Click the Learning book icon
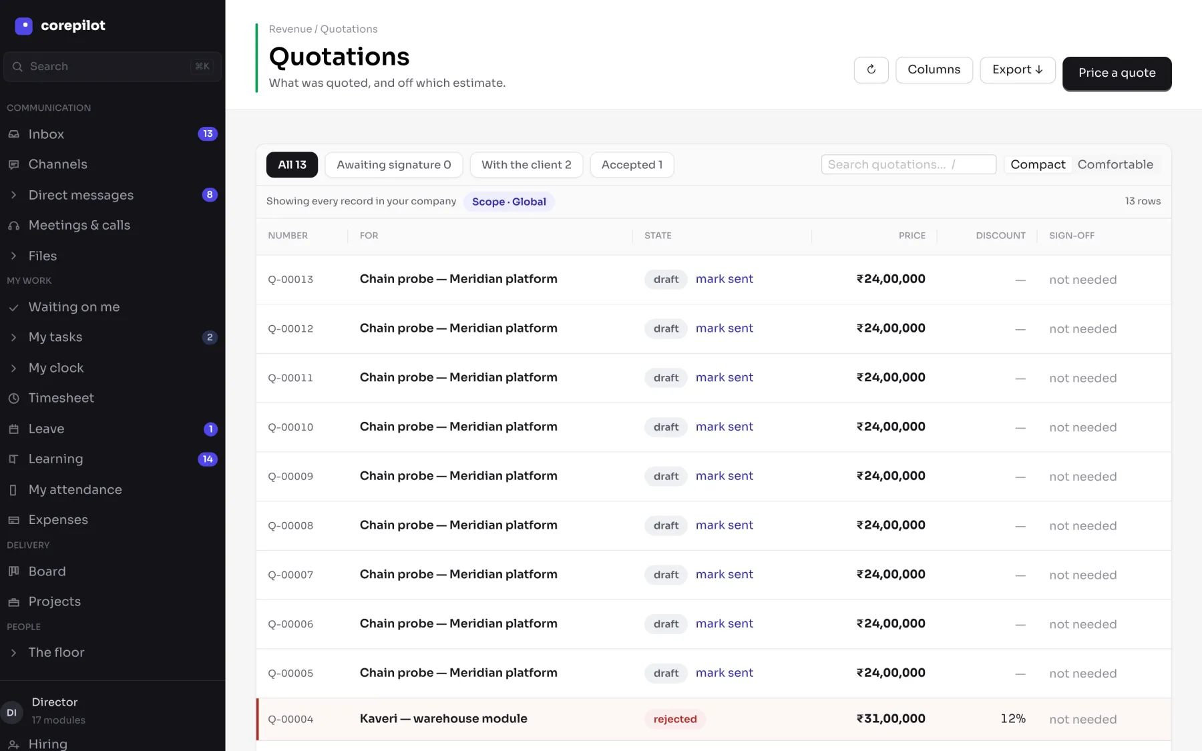The height and width of the screenshot is (751, 1202). [13, 459]
